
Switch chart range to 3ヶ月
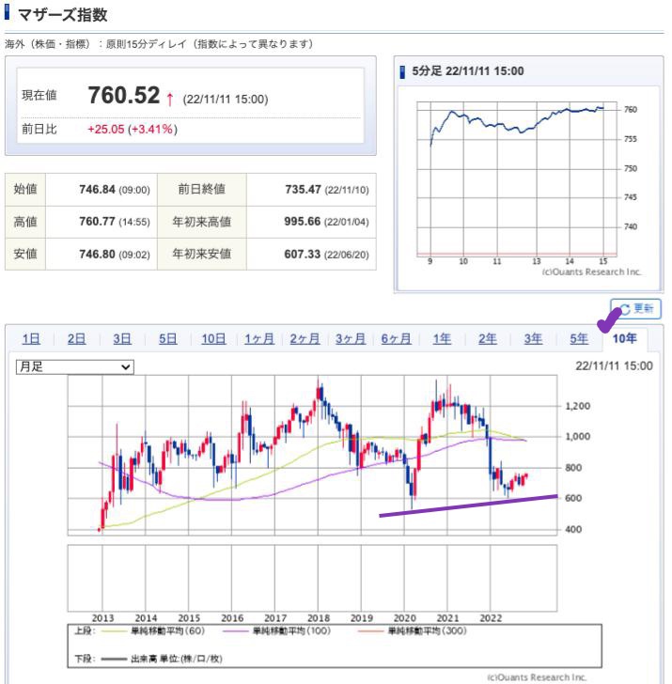[x=351, y=338]
